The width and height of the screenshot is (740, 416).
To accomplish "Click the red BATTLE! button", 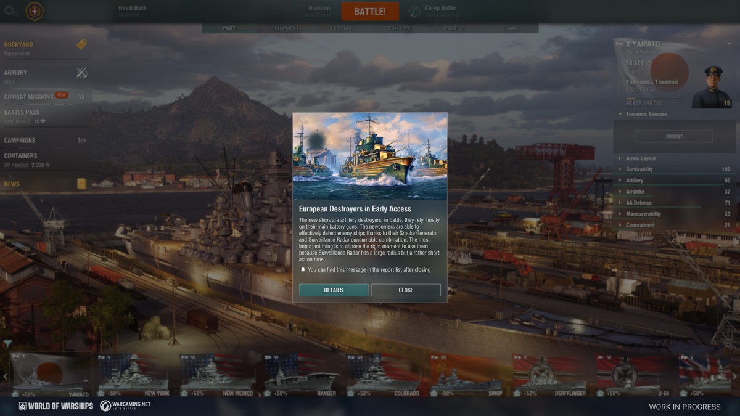I will [x=370, y=12].
